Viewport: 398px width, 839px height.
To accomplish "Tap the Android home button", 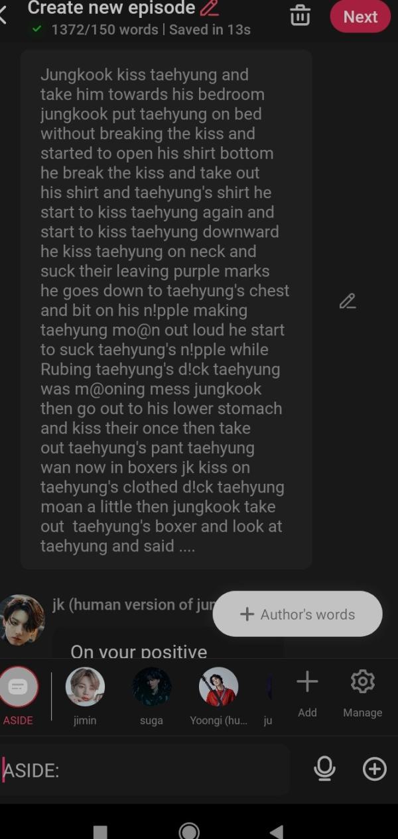I will (x=190, y=830).
